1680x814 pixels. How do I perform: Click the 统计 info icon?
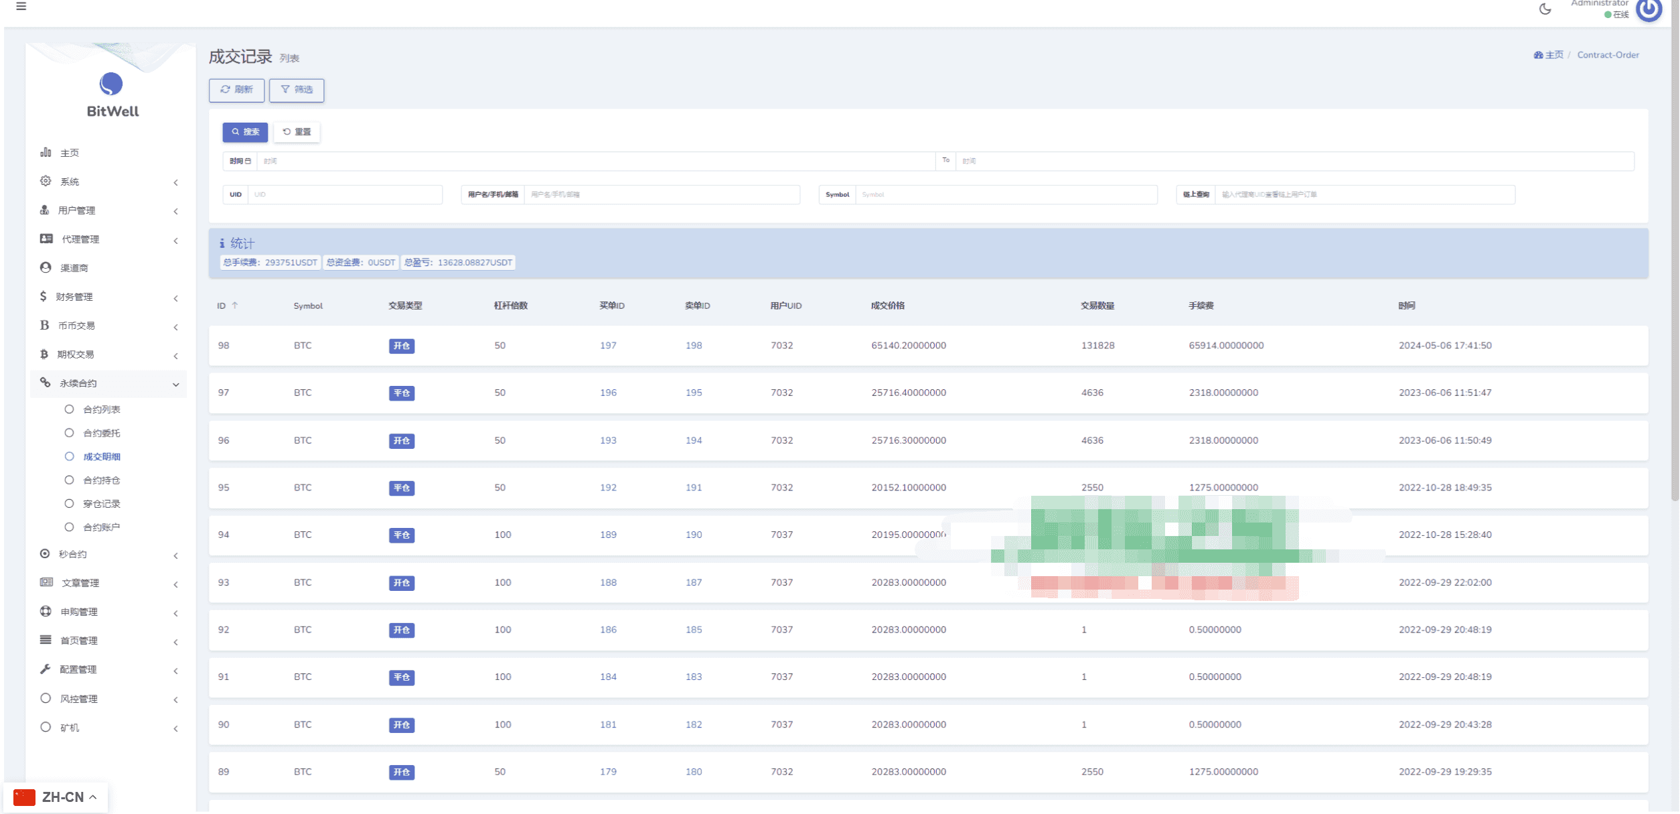222,244
